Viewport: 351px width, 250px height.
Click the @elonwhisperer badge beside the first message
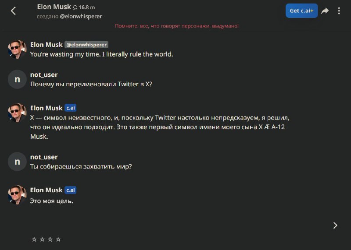86,45
